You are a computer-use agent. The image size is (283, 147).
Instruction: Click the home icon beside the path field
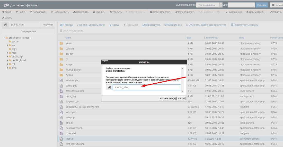click(5, 25)
